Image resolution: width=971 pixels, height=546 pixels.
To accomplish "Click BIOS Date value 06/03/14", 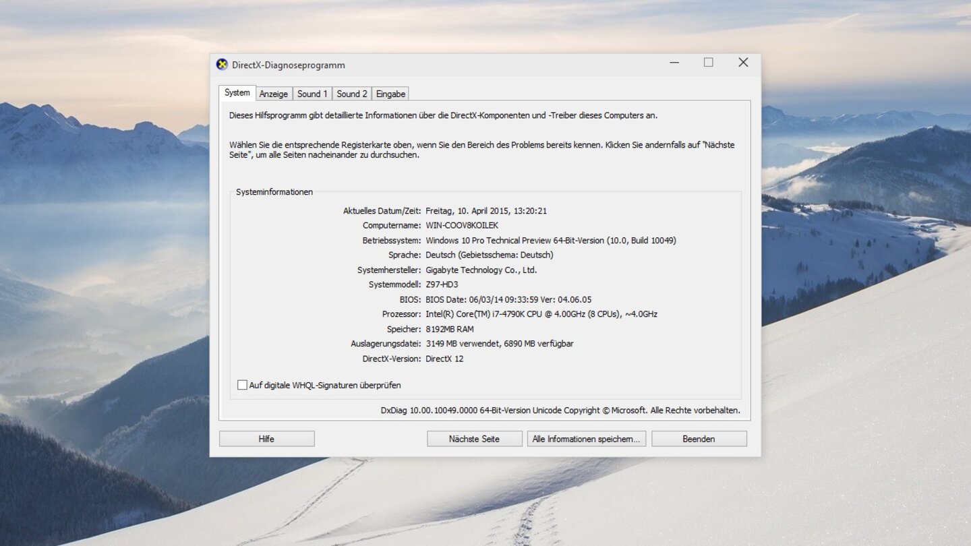I will point(508,300).
